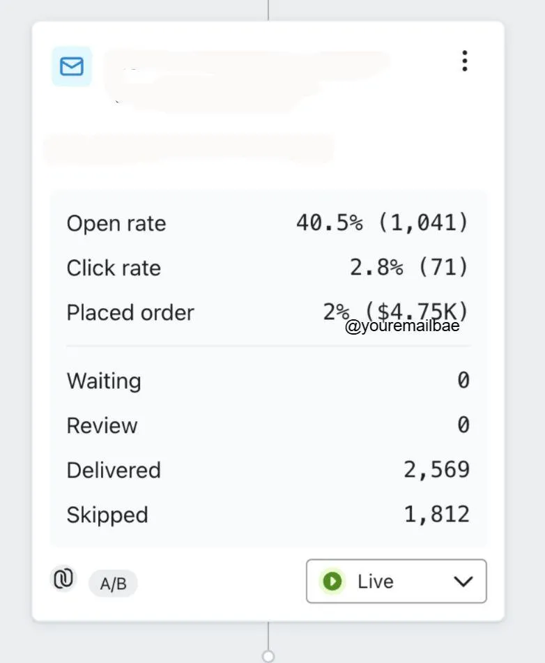The height and width of the screenshot is (663, 545).
Task: Open the Live status dropdown
Action: pos(396,581)
